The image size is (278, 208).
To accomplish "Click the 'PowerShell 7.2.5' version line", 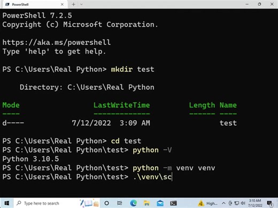I will [37, 16].
